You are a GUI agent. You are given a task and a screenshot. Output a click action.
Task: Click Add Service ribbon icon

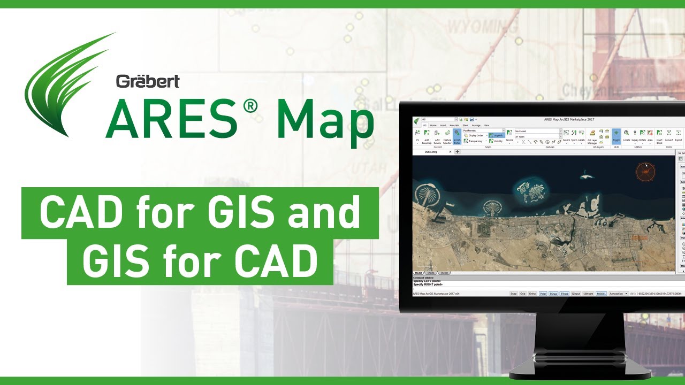point(437,136)
